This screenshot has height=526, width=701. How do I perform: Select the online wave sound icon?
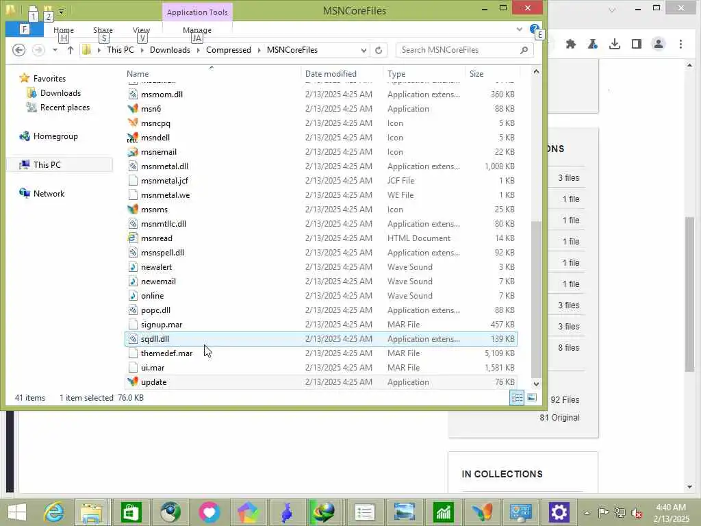(133, 296)
